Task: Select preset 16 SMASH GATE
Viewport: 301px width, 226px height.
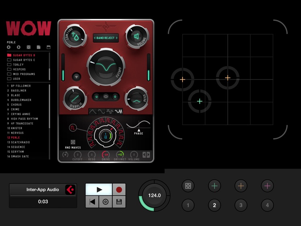Action: pyautogui.click(x=18, y=157)
